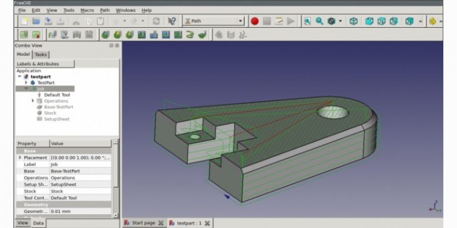This screenshot has height=228, width=457.
Task: Switch to the Tasks tab
Action: 40,55
